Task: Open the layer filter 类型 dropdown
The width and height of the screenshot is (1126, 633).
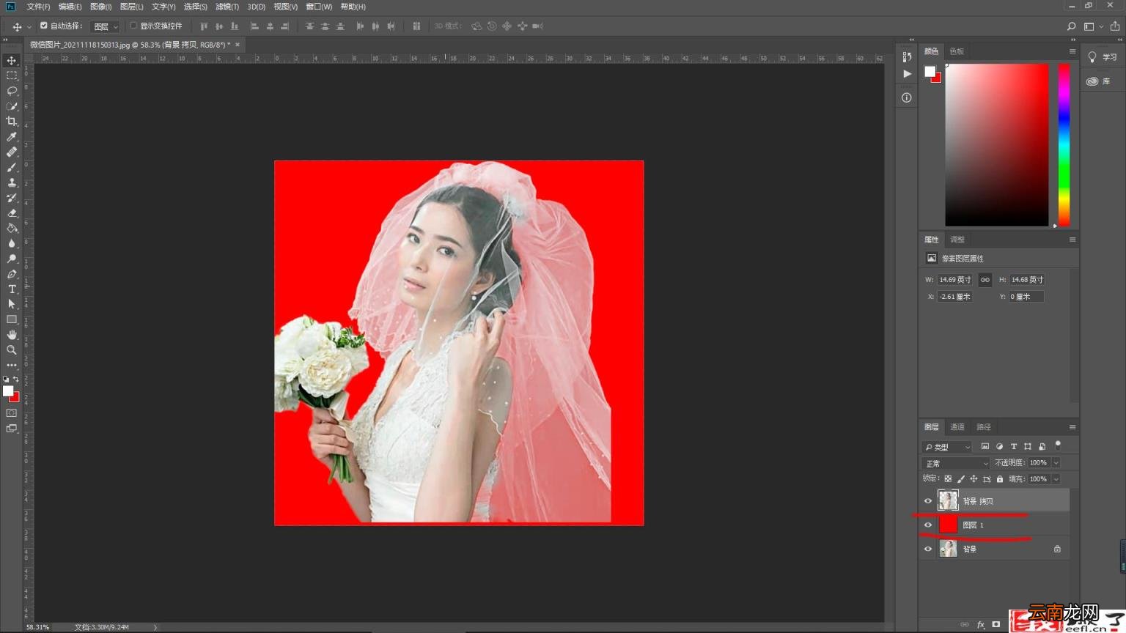Action: coord(946,447)
